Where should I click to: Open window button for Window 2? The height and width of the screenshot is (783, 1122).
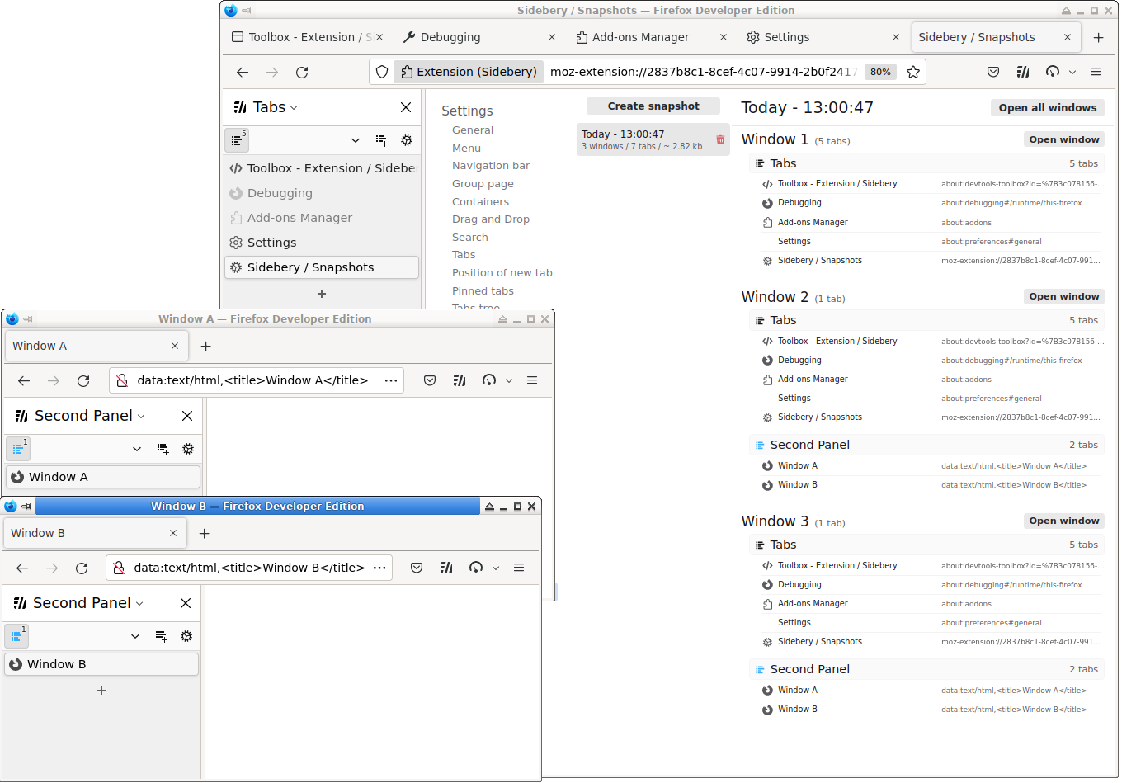click(x=1064, y=296)
